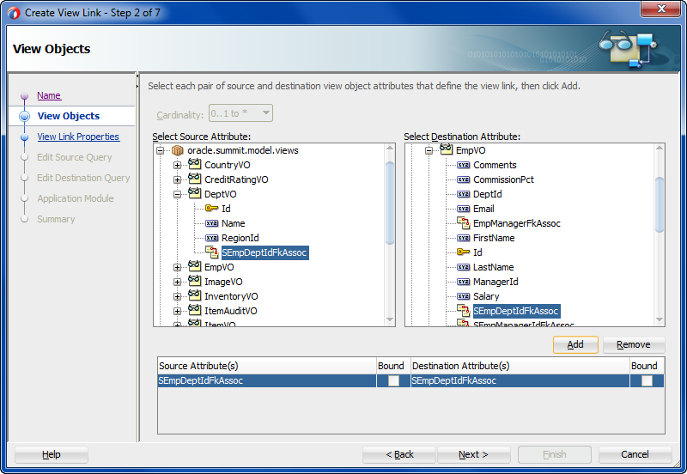Click the key icon beside destination Id

pos(463,252)
